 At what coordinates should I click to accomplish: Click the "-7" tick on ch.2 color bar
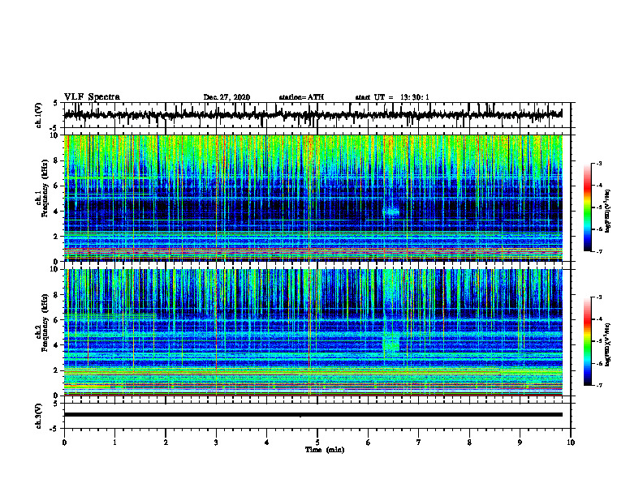[x=599, y=385]
